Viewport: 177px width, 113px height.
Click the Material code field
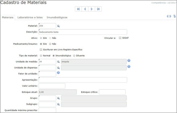pos(47,26)
